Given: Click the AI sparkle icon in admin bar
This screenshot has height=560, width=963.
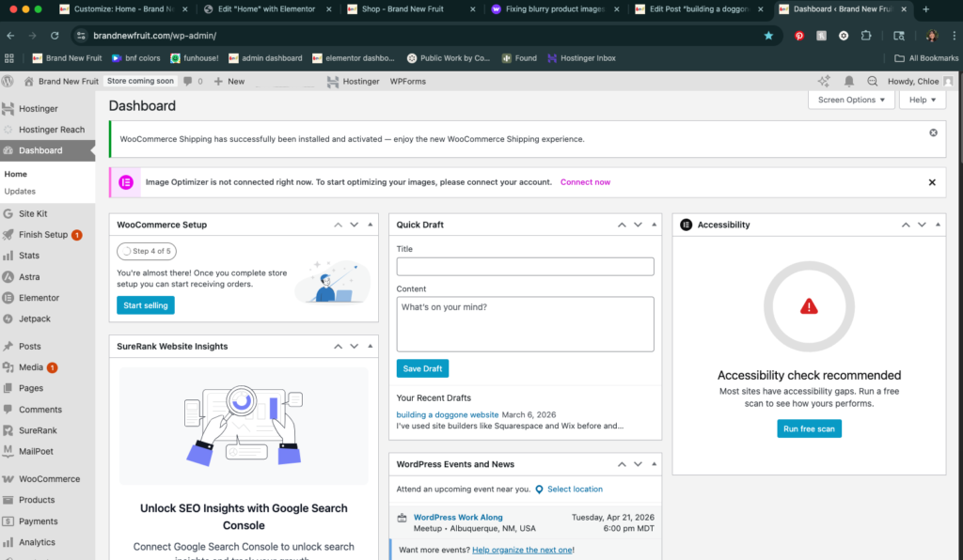Looking at the screenshot, I should (x=824, y=81).
